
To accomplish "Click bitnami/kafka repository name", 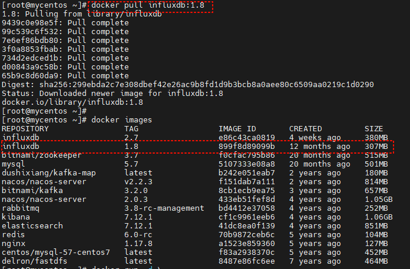I will [x=32, y=190].
